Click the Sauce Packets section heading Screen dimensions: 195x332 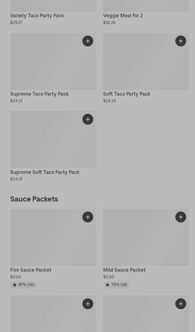(x=34, y=199)
